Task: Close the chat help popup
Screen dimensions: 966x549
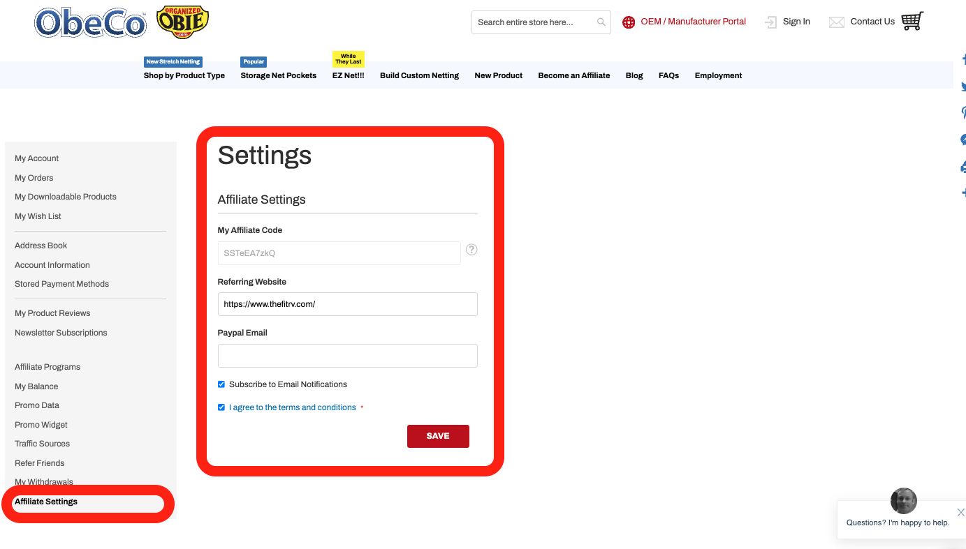Action: tap(960, 512)
